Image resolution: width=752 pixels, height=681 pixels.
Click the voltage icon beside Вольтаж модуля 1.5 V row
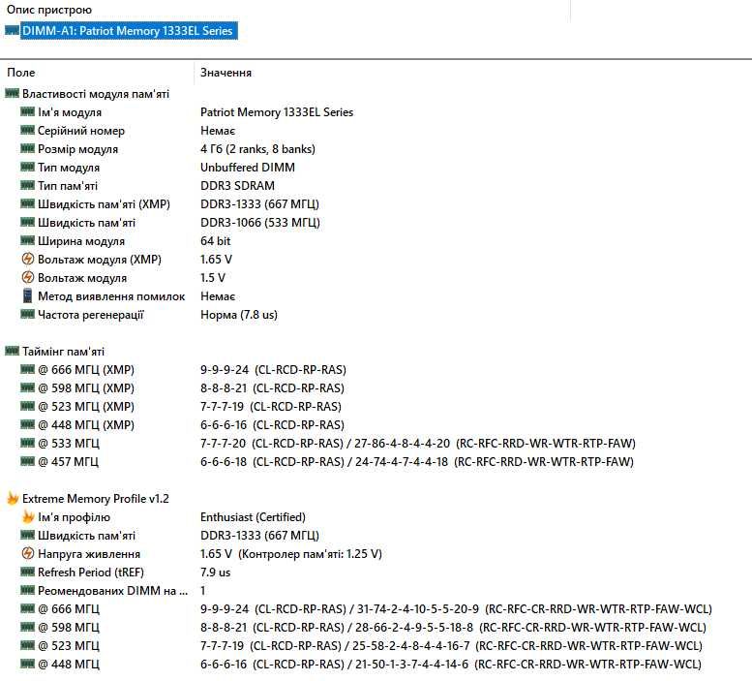pyautogui.click(x=28, y=277)
